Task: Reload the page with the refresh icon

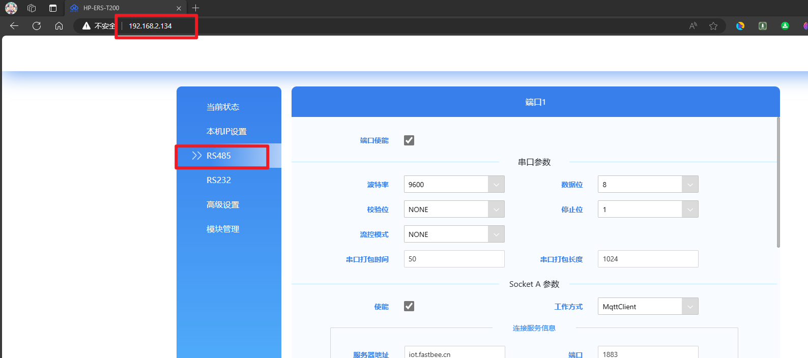Action: 37,26
